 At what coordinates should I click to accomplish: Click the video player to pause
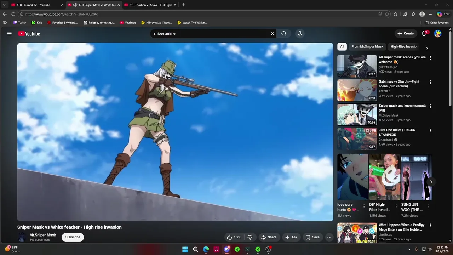(x=175, y=132)
